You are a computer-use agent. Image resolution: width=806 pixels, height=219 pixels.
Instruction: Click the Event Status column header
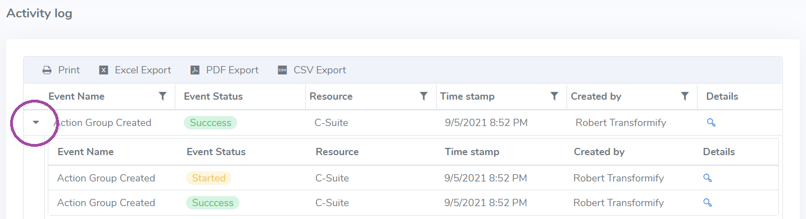[213, 96]
